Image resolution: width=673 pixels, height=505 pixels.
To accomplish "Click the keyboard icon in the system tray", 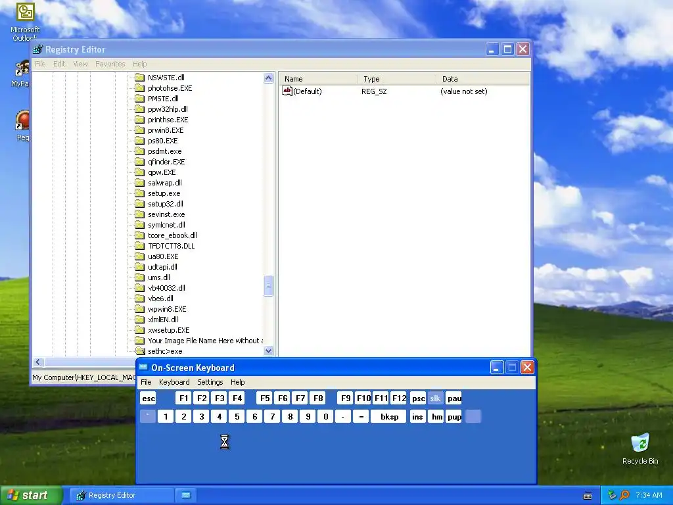I will [588, 496].
